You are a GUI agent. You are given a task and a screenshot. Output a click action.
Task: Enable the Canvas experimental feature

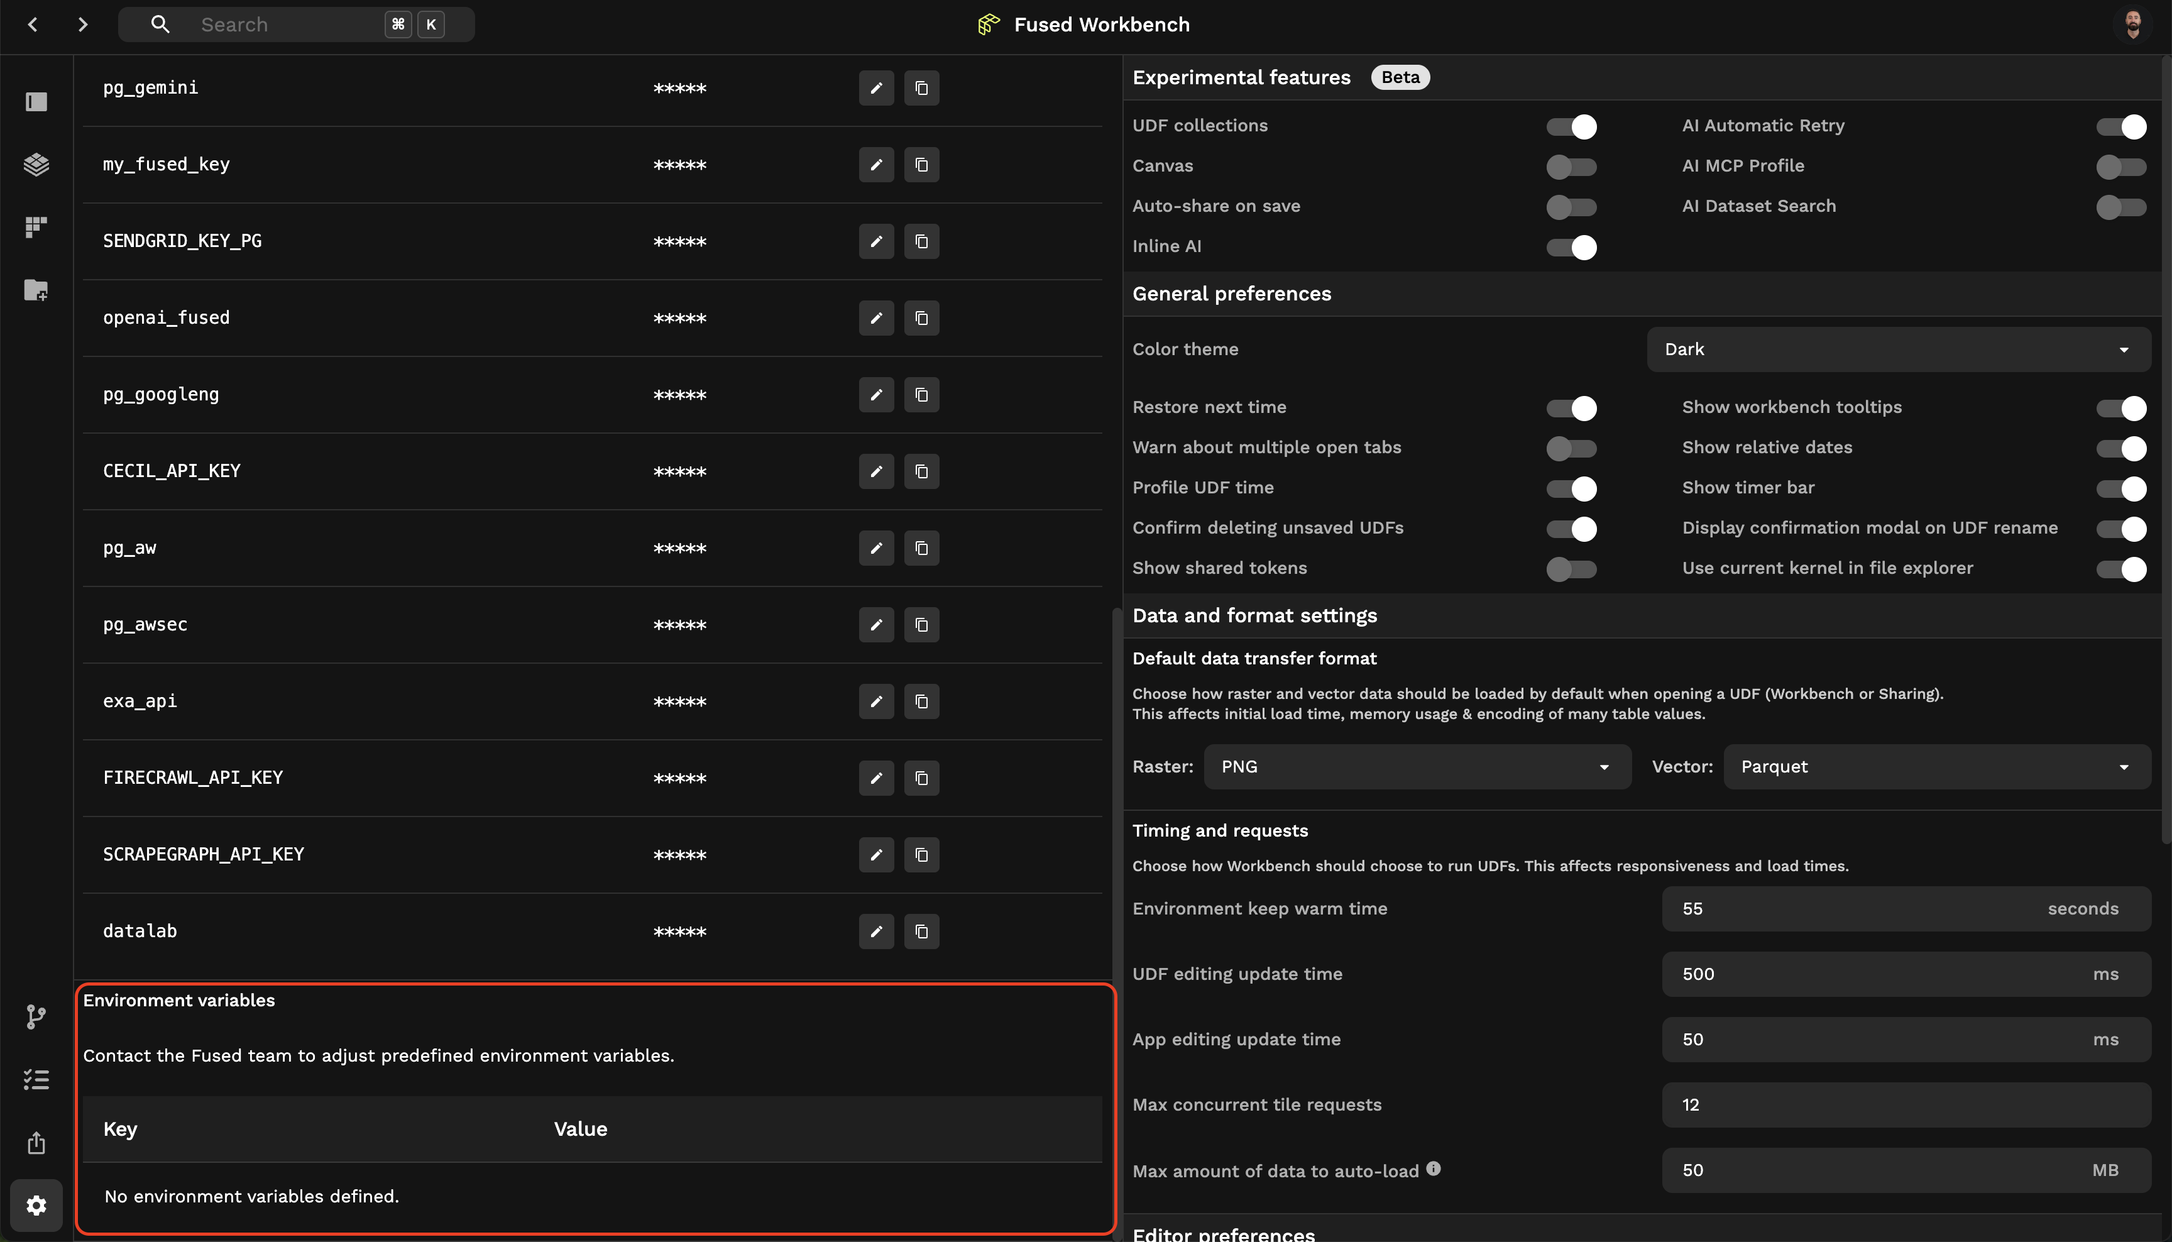pos(1571,167)
